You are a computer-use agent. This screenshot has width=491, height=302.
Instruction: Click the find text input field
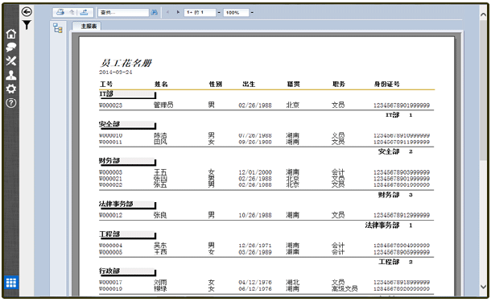[x=123, y=13]
